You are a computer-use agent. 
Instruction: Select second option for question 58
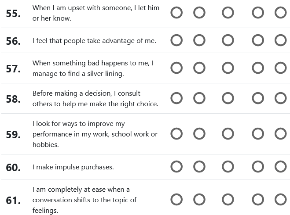coord(199,98)
